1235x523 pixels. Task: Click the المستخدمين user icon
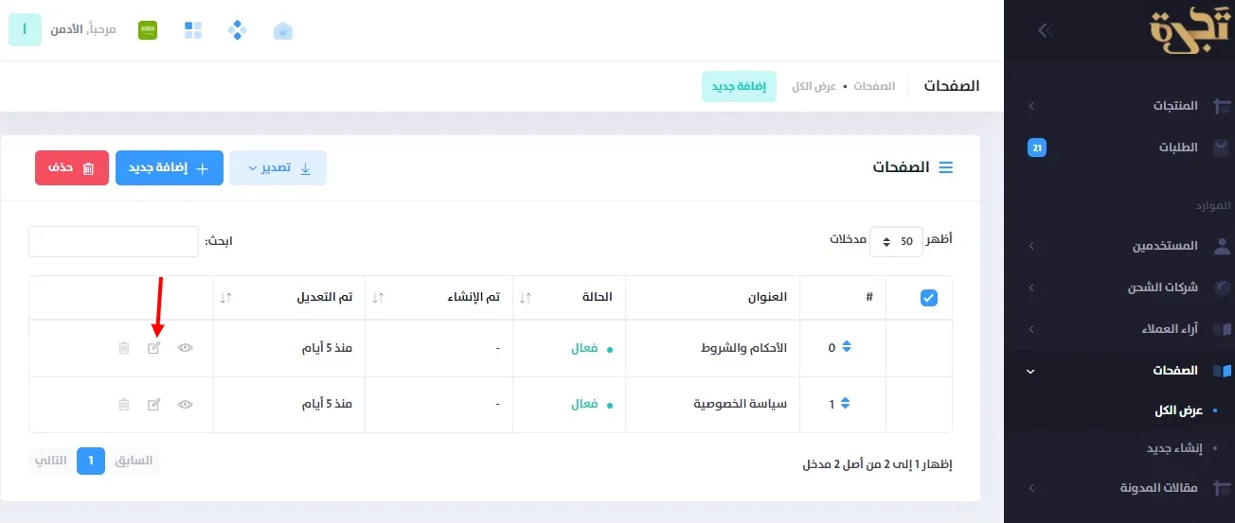point(1222,246)
